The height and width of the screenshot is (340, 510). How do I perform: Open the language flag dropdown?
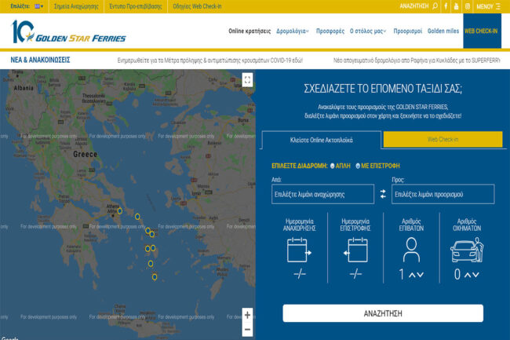tap(38, 5)
